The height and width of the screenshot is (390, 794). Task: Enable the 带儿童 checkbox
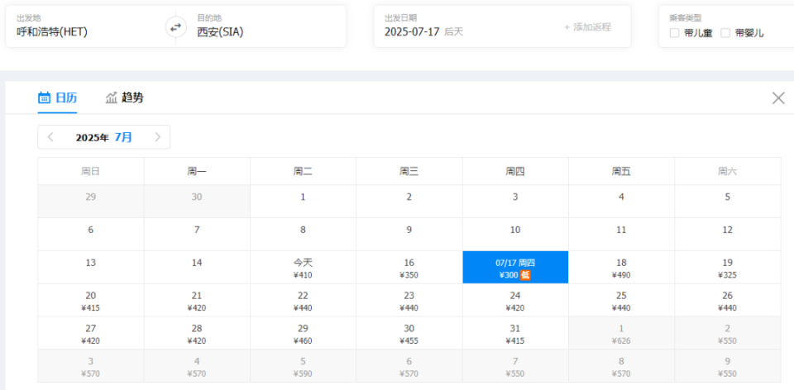click(x=674, y=33)
